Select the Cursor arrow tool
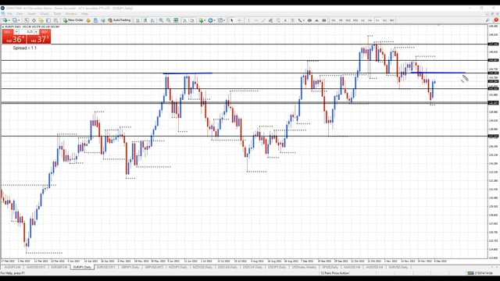500x281 pixels. click(232, 20)
